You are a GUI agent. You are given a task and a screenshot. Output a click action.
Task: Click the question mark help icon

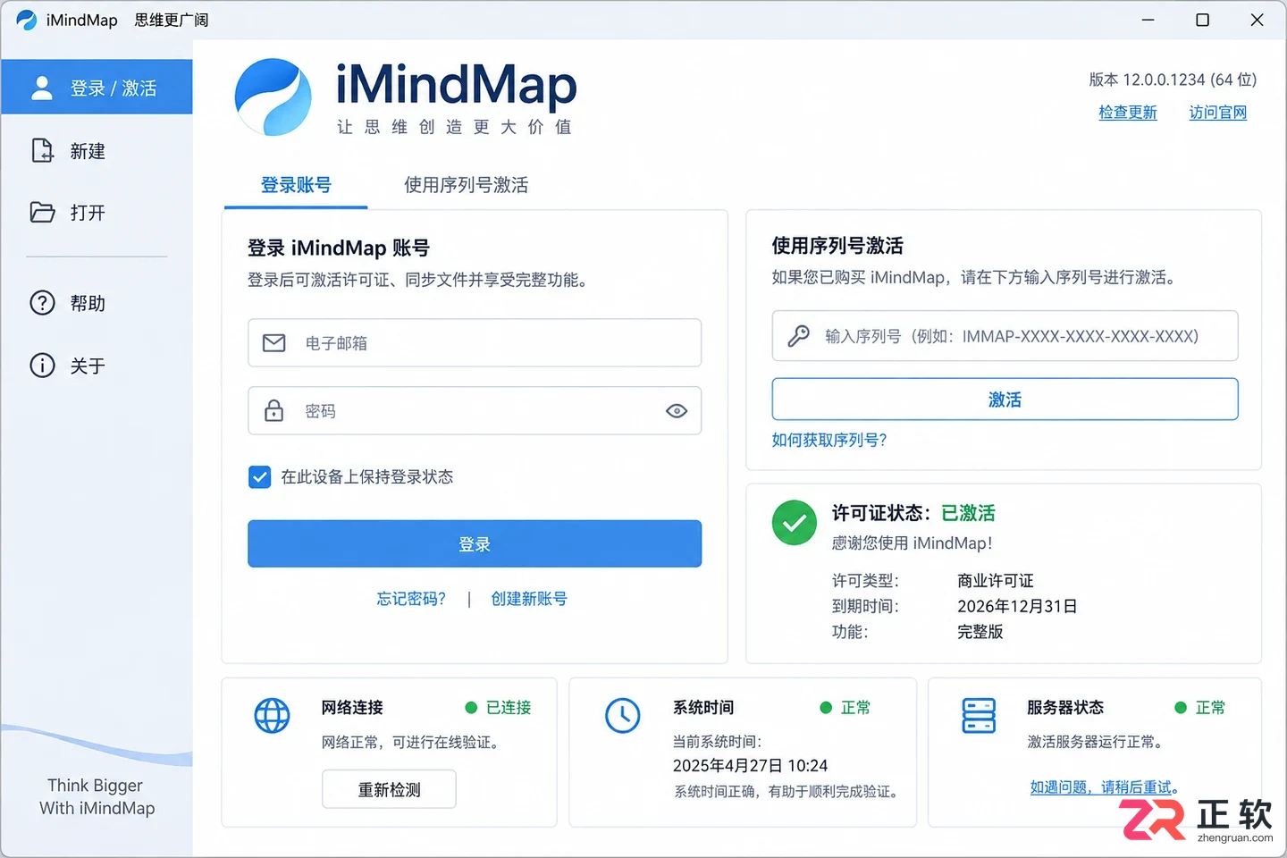coord(42,303)
